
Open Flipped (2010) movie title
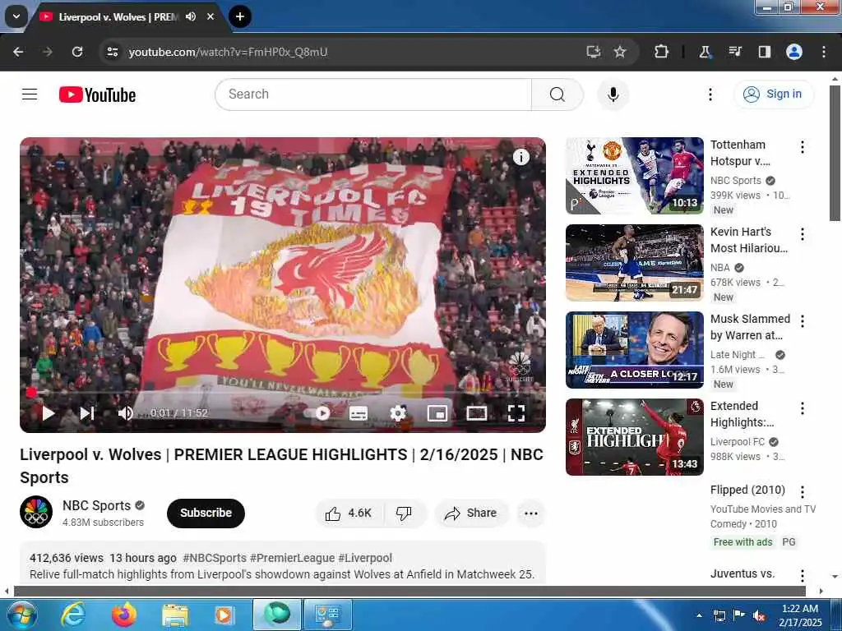(747, 490)
